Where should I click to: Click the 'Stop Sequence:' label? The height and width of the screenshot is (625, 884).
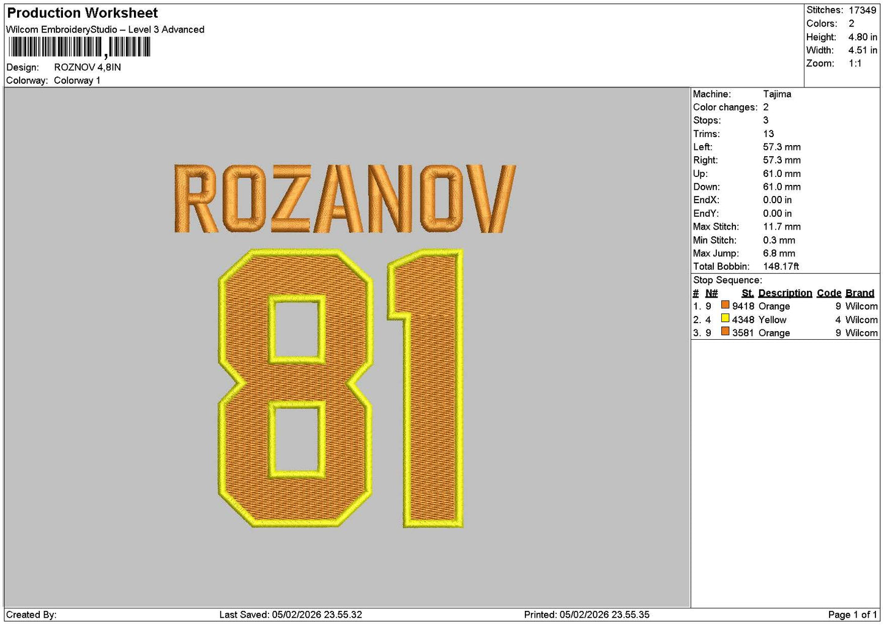tap(727, 280)
